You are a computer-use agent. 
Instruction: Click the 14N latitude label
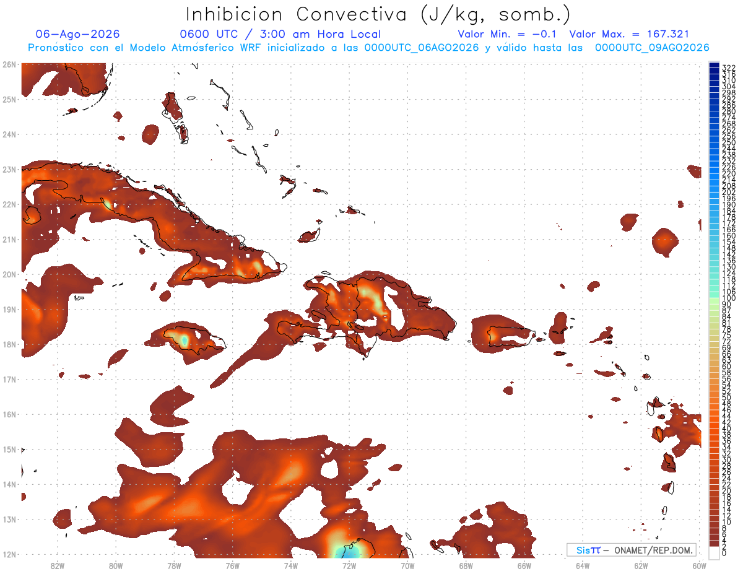coord(9,484)
